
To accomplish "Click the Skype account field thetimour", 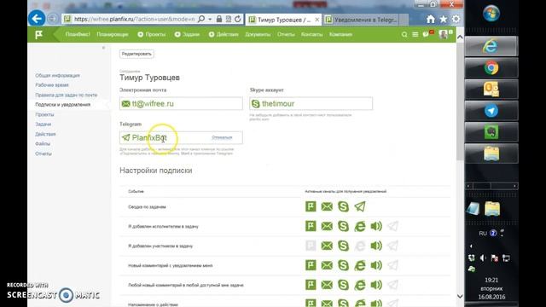I will [311, 103].
